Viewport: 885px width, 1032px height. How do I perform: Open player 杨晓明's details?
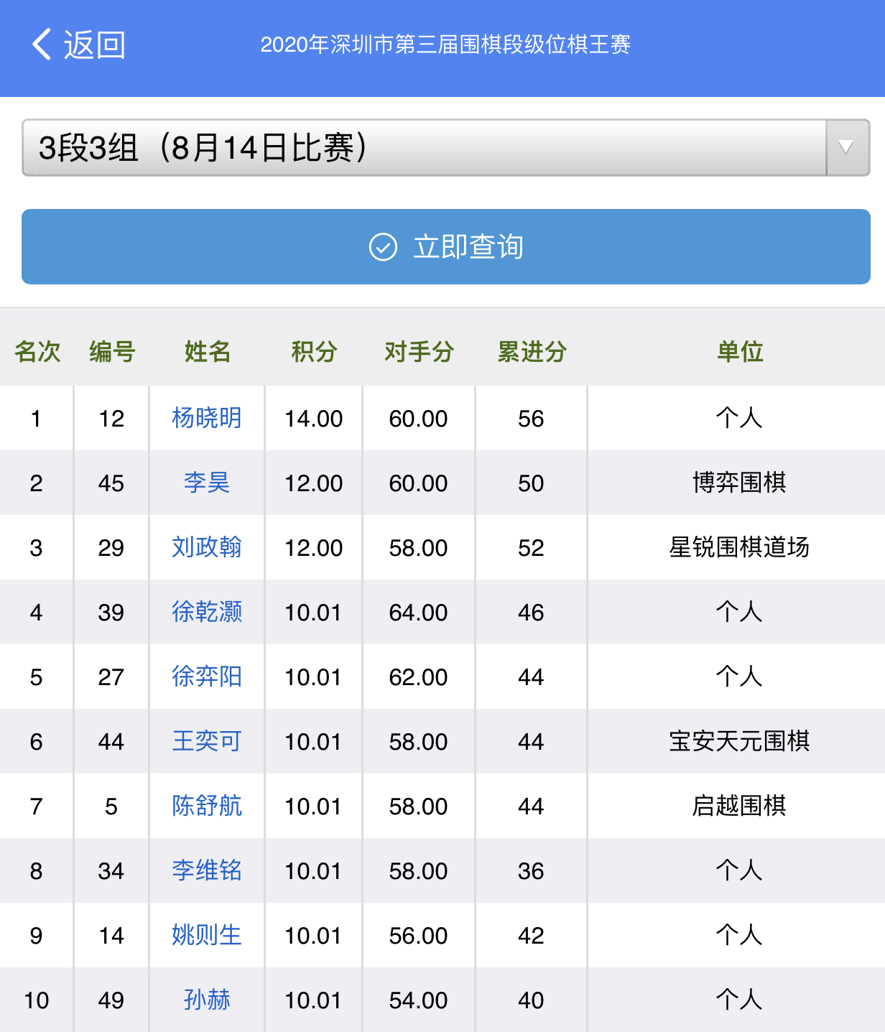206,418
